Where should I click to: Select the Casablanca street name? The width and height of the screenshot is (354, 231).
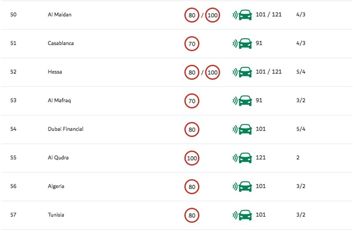pyautogui.click(x=61, y=43)
